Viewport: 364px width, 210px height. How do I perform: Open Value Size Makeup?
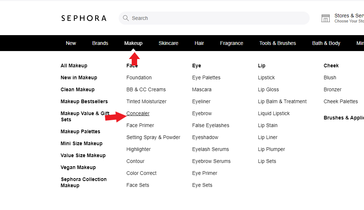pyautogui.click(x=83, y=155)
